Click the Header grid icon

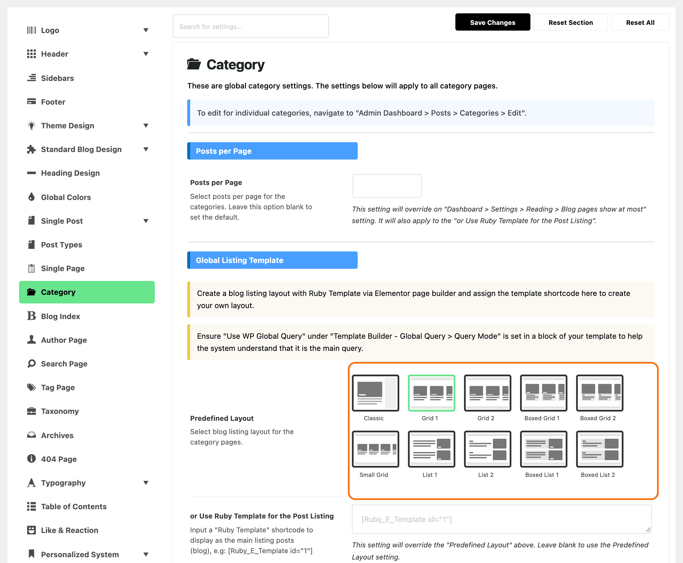point(31,54)
